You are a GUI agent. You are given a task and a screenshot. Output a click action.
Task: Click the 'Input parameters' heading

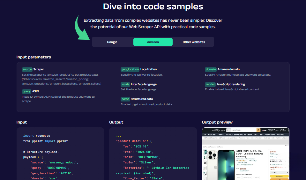34,57
